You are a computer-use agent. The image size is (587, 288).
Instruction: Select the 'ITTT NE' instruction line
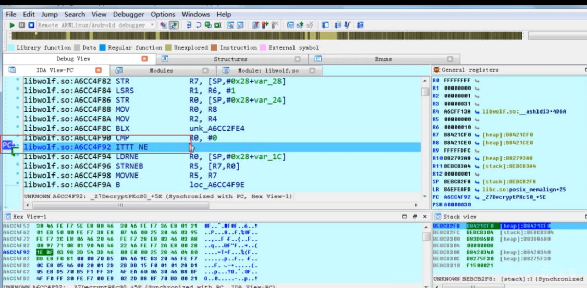222,147
